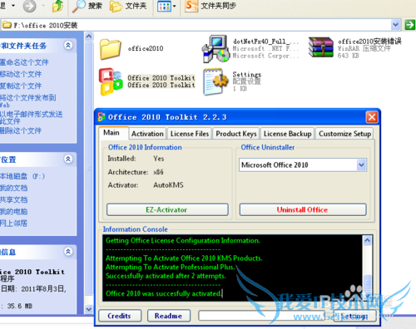
Task: Open the Microsoft Office 2010 uninstaller dropdown
Action: point(361,165)
